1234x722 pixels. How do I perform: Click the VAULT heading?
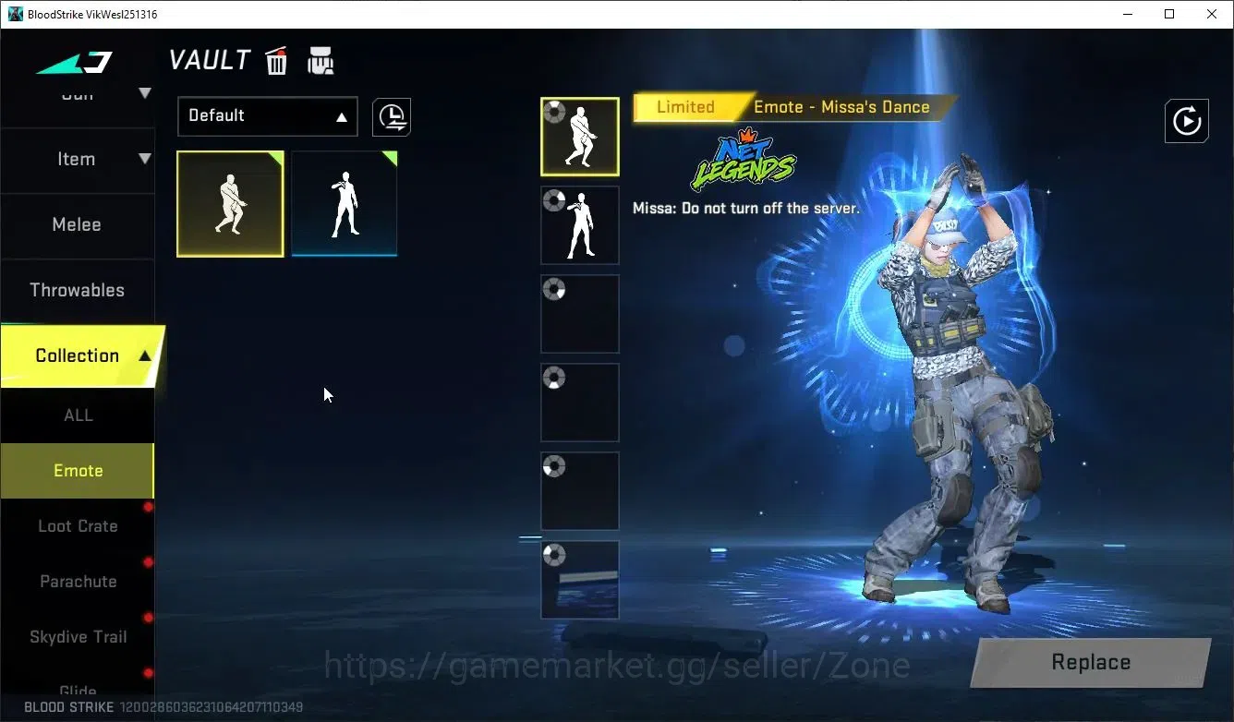[210, 61]
